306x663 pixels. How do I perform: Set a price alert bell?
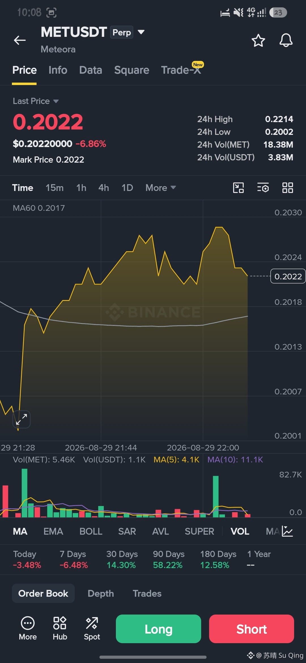[286, 40]
